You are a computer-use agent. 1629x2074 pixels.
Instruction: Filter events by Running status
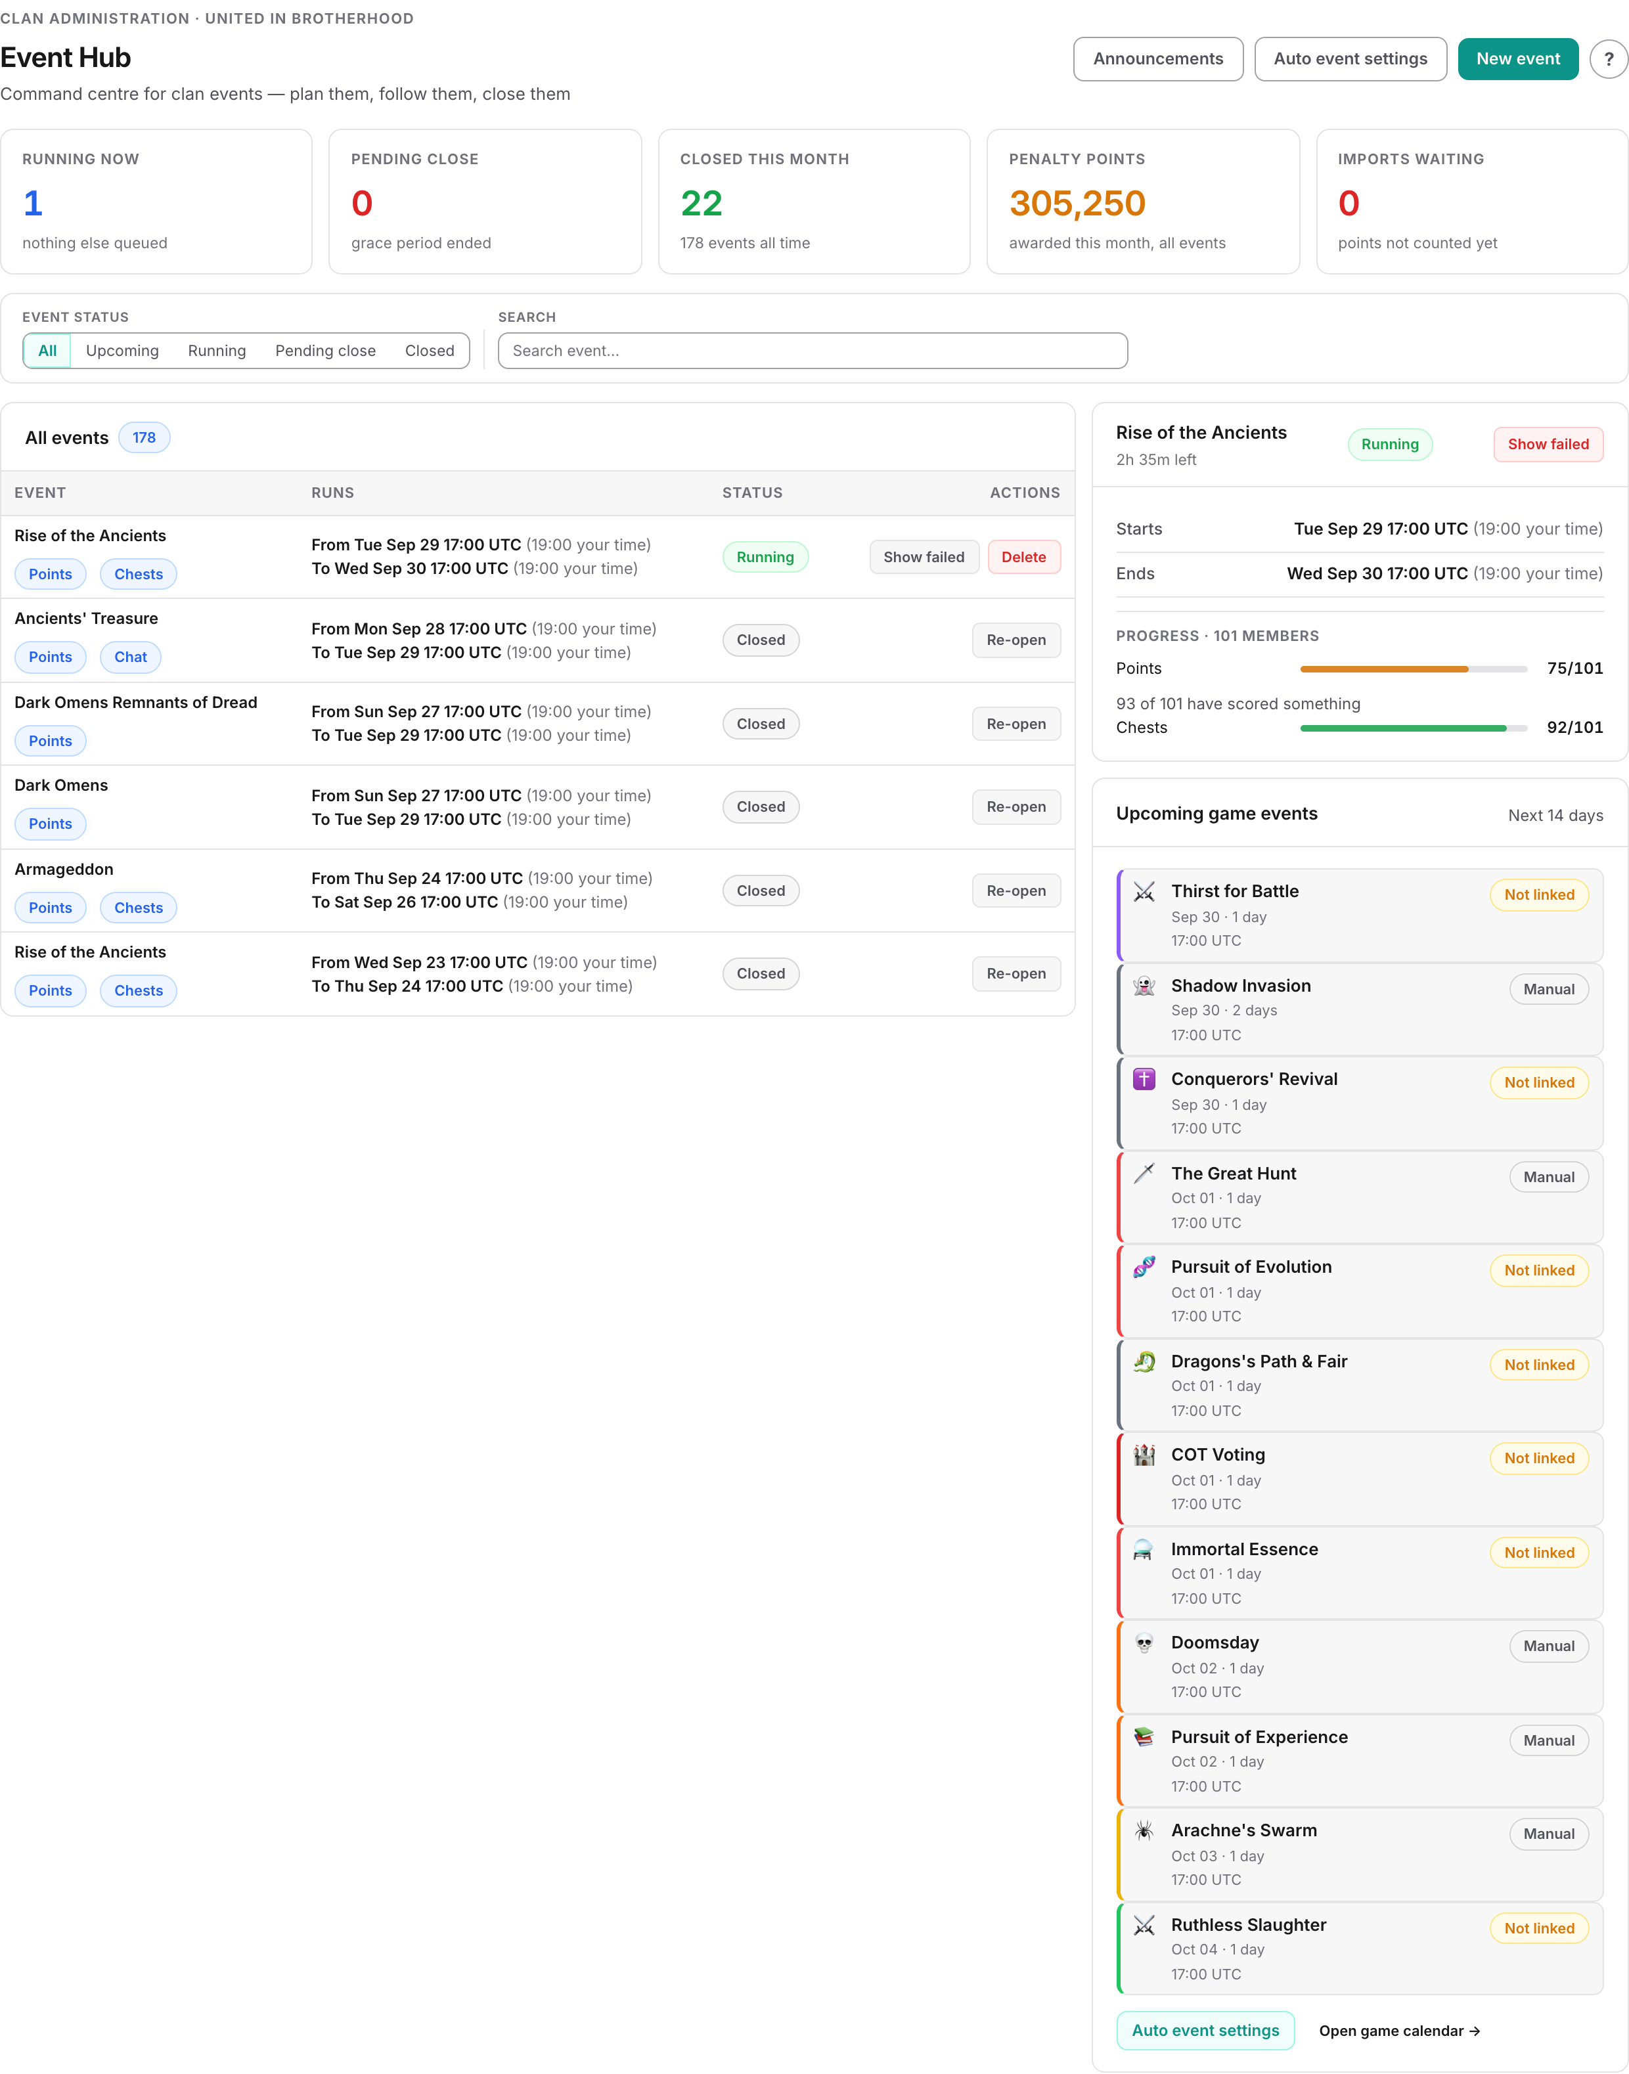click(217, 351)
